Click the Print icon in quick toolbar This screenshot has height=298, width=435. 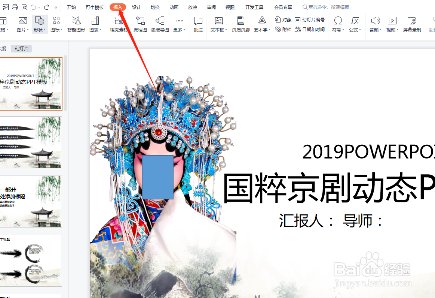(x=15, y=7)
